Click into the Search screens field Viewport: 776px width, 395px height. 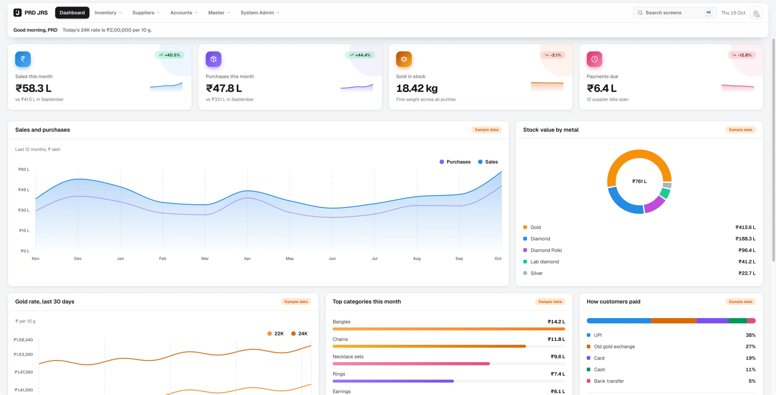[675, 13]
